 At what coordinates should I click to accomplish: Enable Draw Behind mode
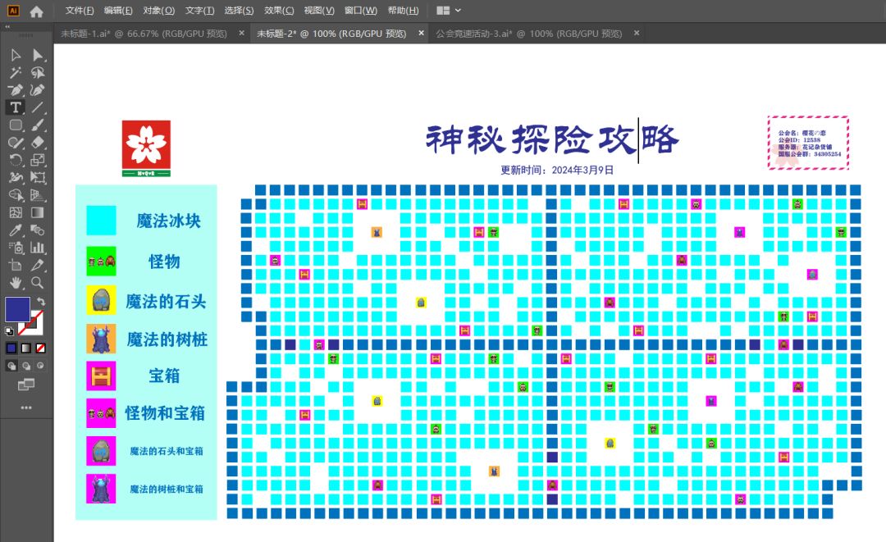(26, 366)
